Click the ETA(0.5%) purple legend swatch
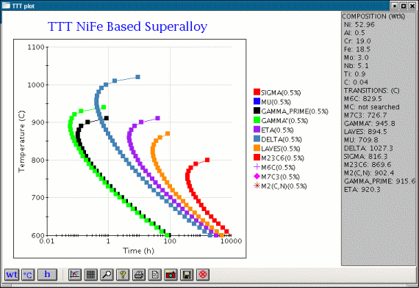This screenshot has width=419, height=288. point(257,129)
